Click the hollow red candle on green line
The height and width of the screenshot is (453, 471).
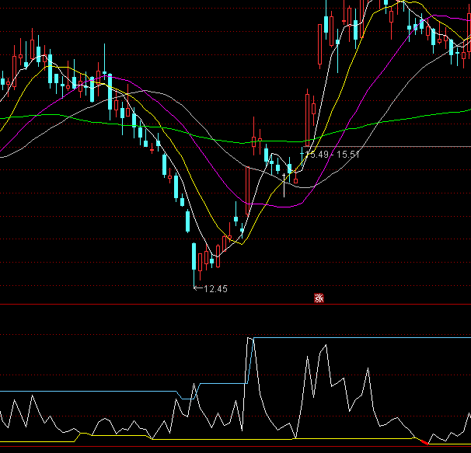point(254,141)
